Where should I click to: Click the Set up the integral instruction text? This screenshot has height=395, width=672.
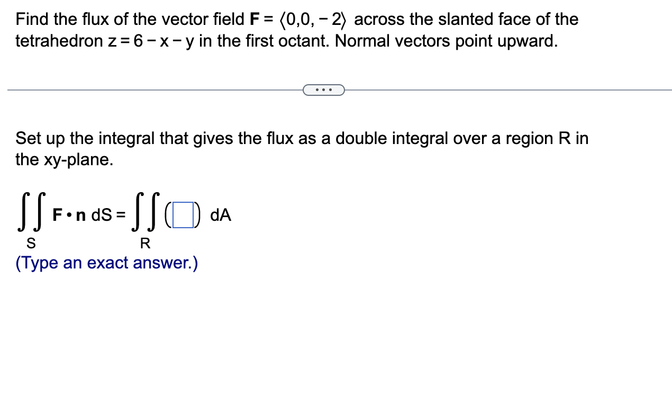pyautogui.click(x=212, y=138)
